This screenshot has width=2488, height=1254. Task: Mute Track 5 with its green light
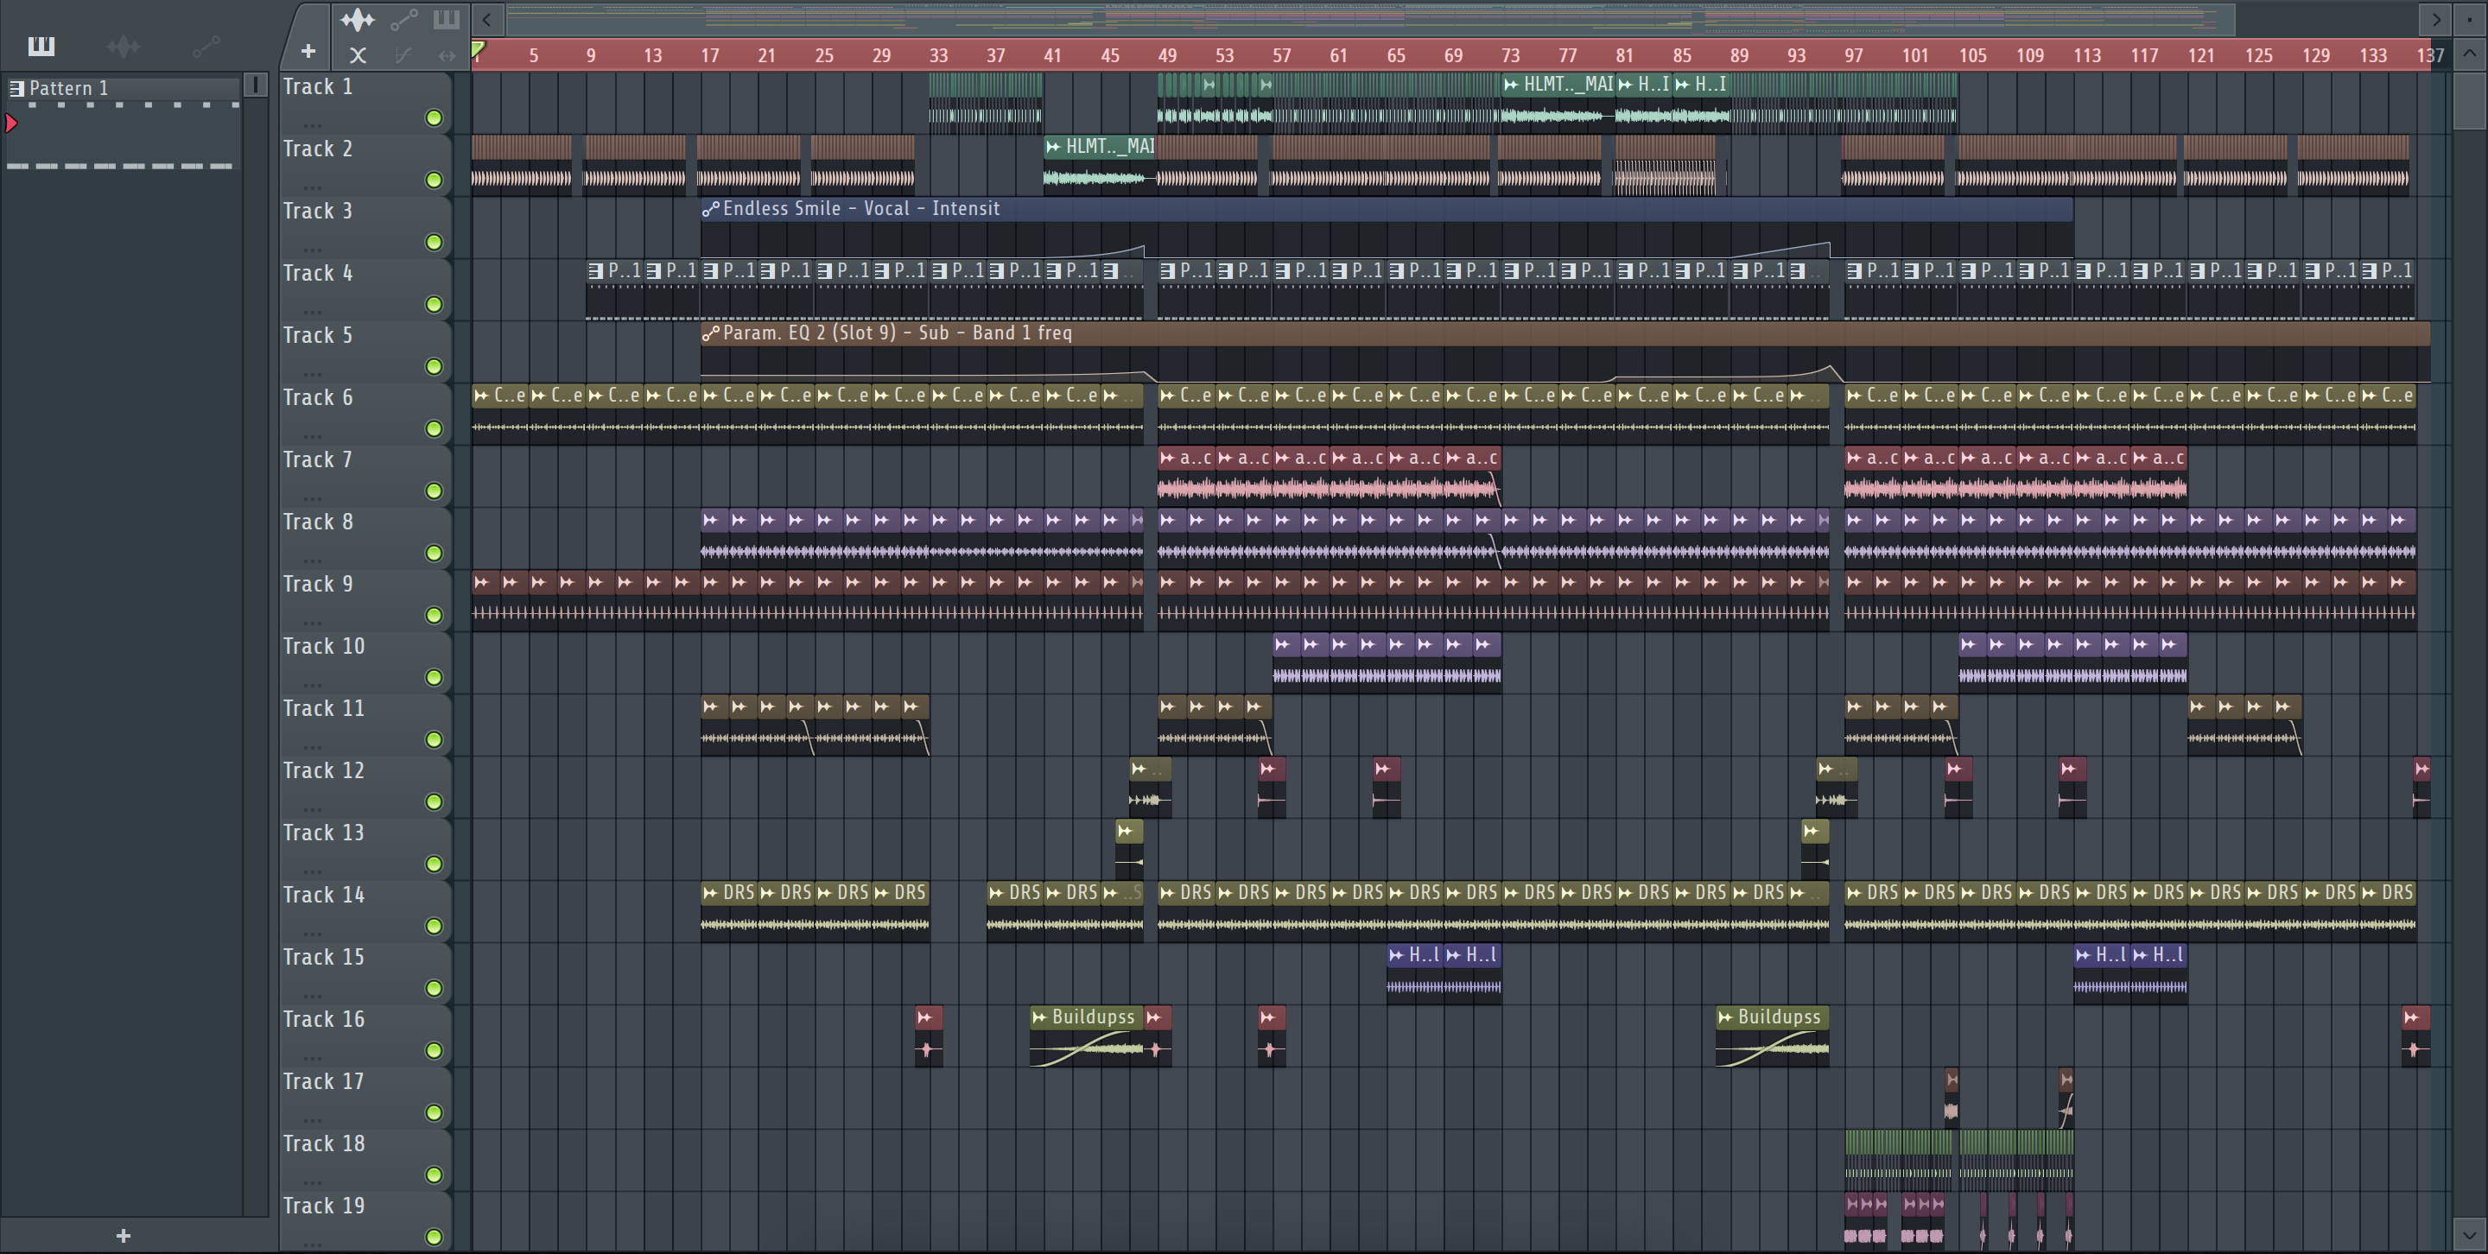tap(434, 367)
